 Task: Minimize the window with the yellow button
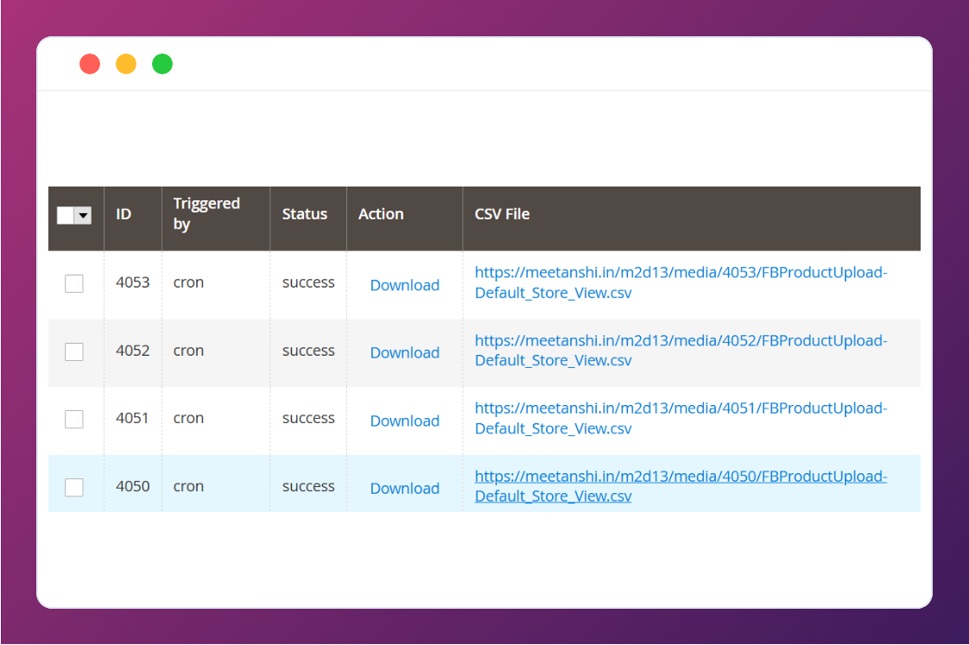click(126, 64)
